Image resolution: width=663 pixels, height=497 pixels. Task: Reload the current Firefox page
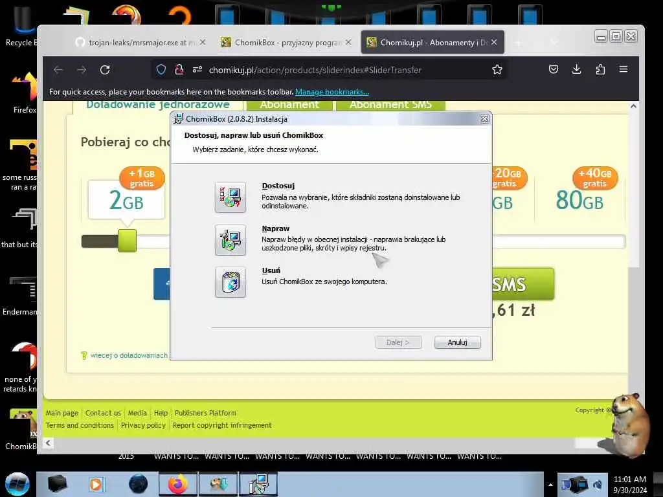pos(105,70)
